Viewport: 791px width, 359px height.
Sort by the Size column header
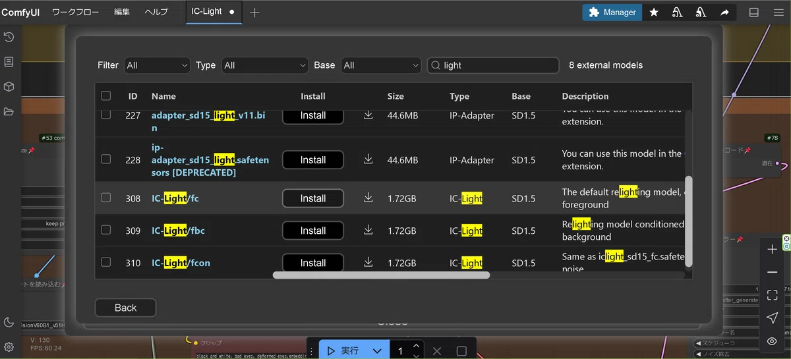[395, 96]
